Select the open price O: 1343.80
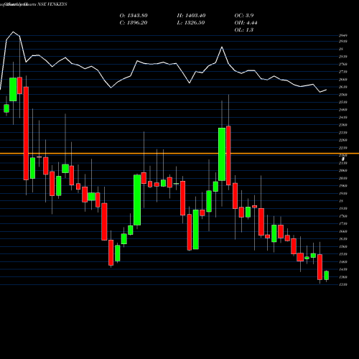This screenshot has width=359, height=359. point(134,16)
